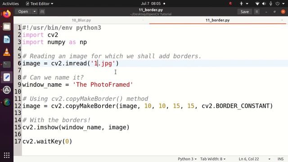This screenshot has width=288, height=162.
Task: Click the comment '# Using cv2.copyMakeBorder() method'
Action: (x=85, y=99)
